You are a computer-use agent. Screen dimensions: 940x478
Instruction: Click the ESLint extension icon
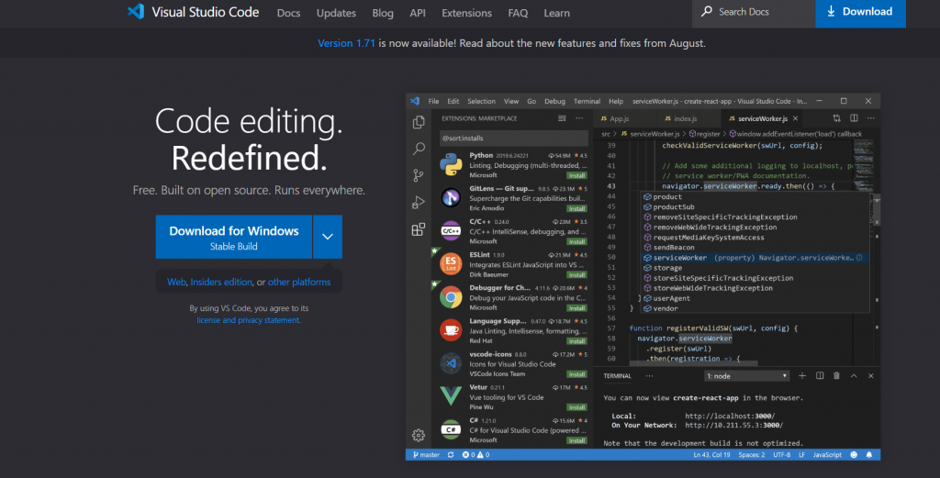451,263
